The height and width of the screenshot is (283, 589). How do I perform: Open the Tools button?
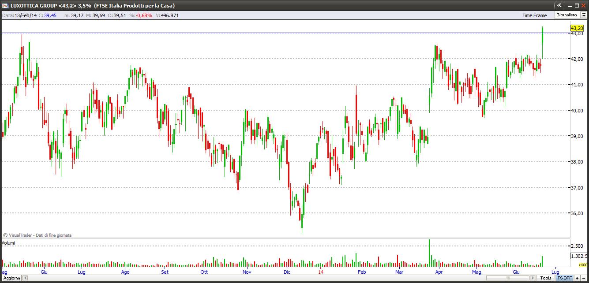click(x=546, y=278)
